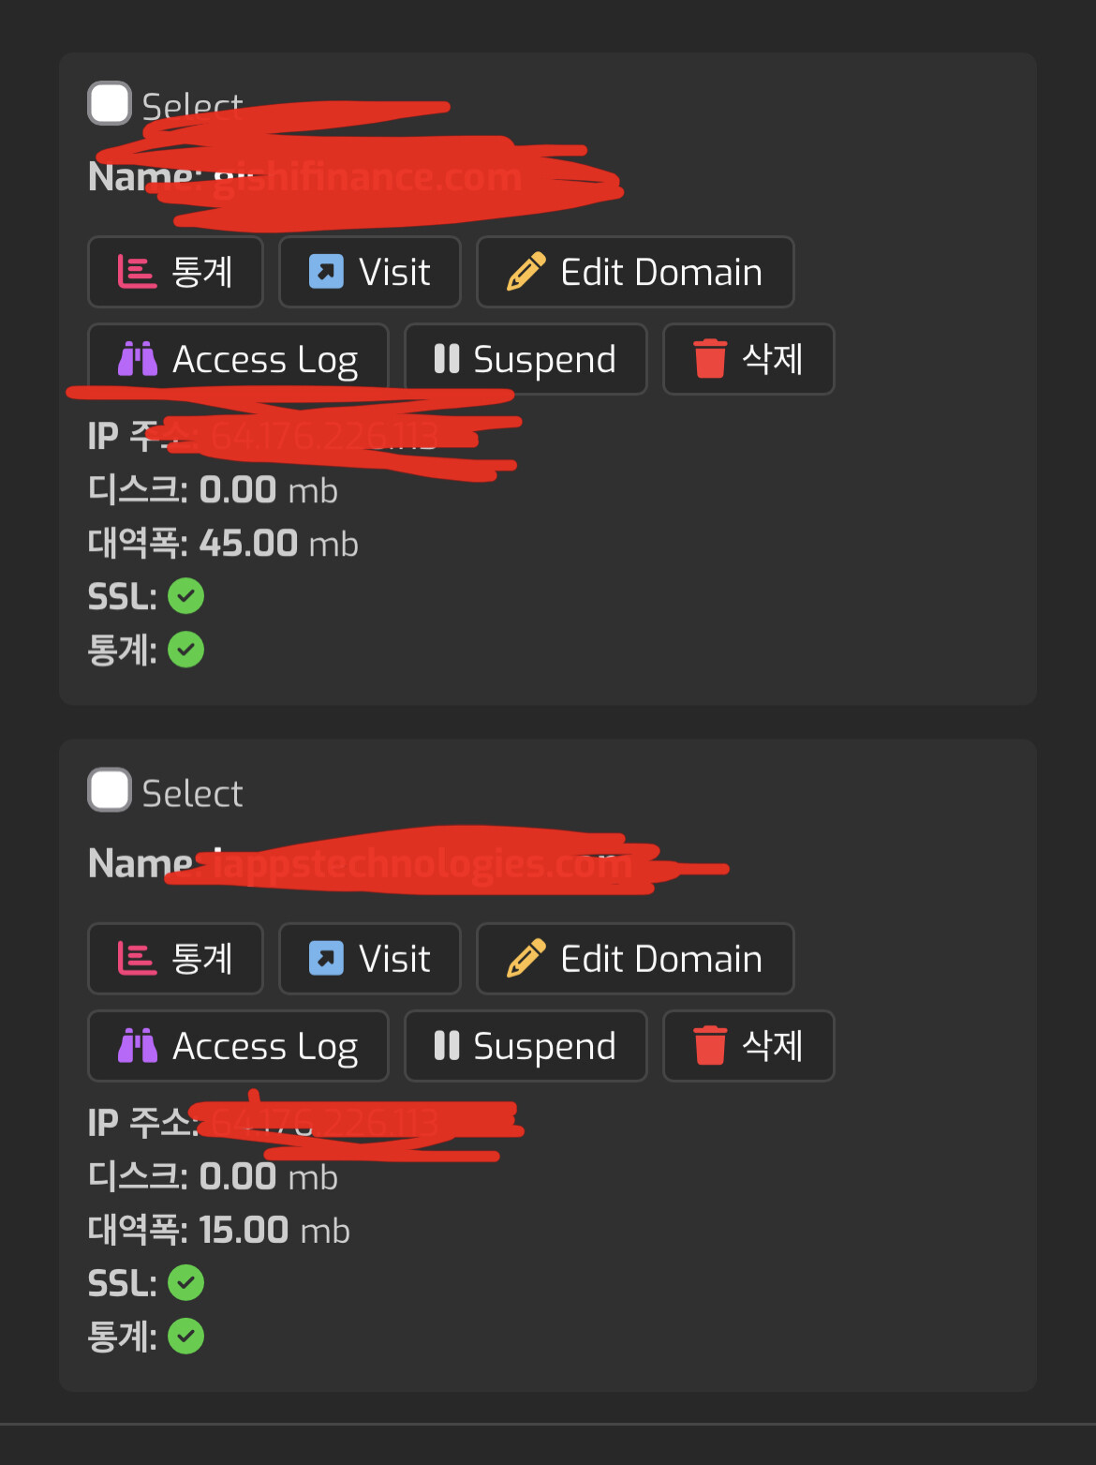This screenshot has height=1465, width=1096.
Task: Open Access Log for second domain
Action: click(238, 1046)
